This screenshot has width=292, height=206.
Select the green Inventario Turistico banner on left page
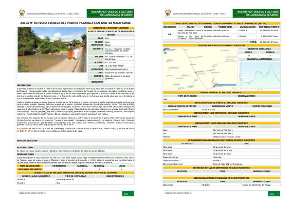(110, 13)
